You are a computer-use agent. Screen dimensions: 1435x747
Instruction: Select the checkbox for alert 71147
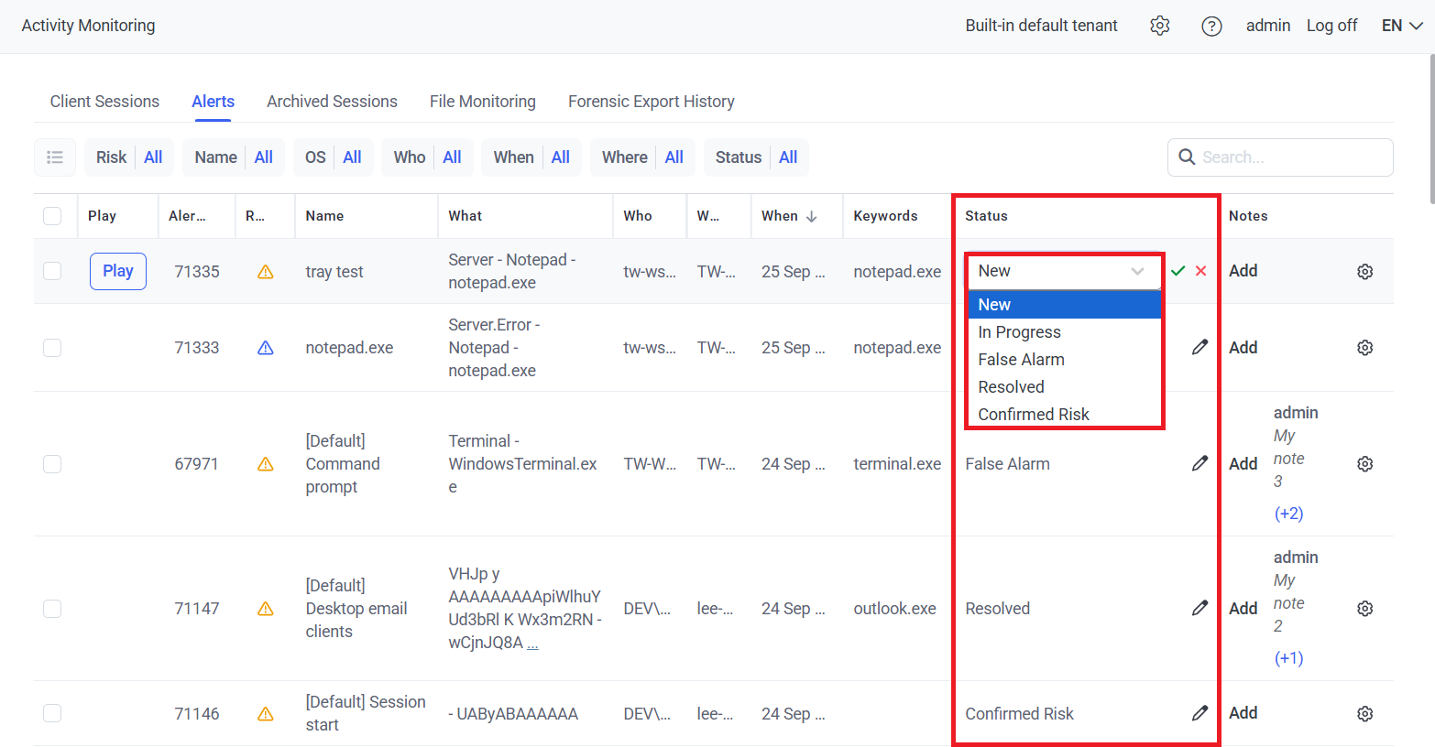coord(52,609)
